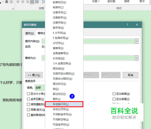Select 可选连字符(O) menu item

coord(64,124)
